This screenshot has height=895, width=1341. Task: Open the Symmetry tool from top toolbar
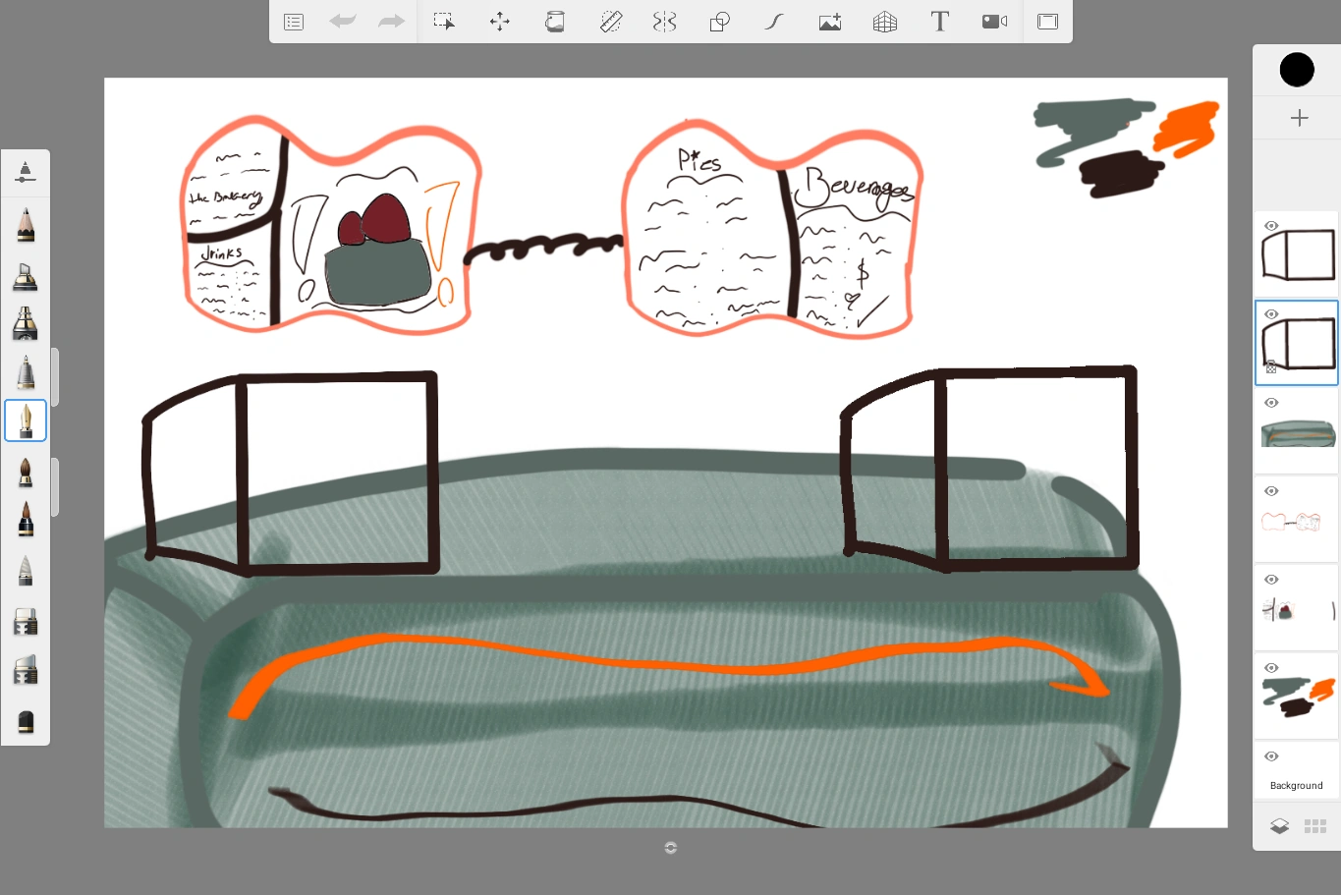[664, 21]
